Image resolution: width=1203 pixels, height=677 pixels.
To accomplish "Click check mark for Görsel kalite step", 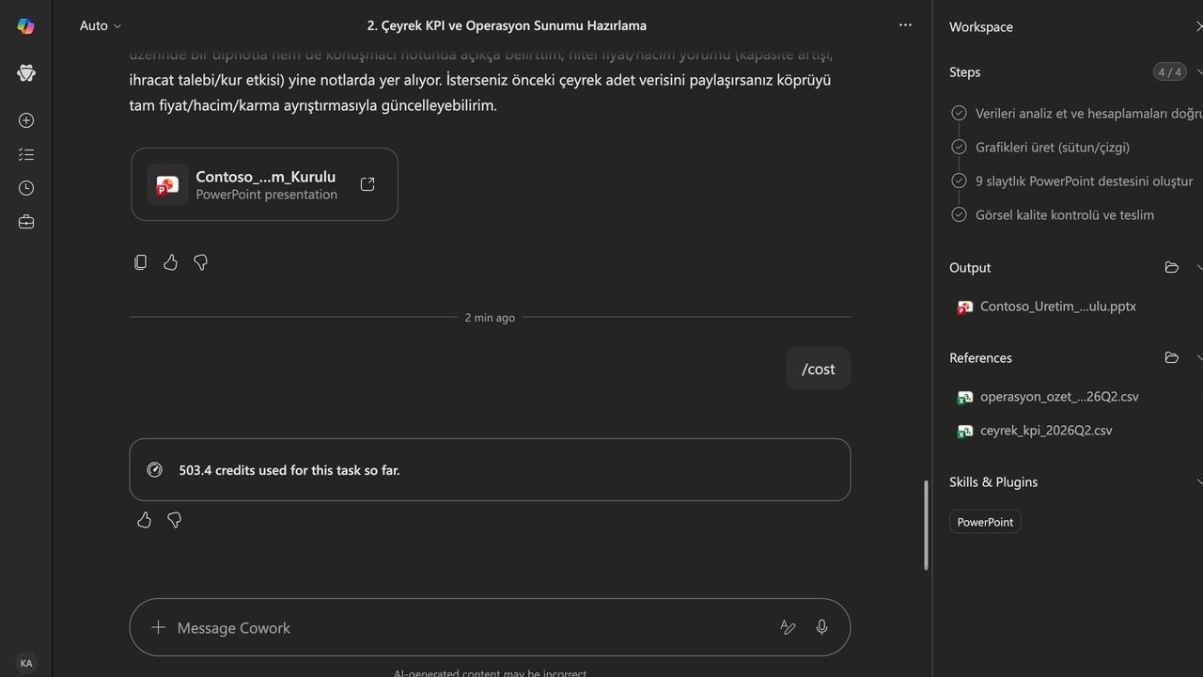I will coord(959,215).
